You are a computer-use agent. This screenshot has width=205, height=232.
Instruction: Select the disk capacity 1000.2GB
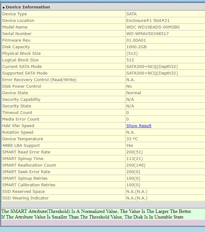(x=137, y=47)
